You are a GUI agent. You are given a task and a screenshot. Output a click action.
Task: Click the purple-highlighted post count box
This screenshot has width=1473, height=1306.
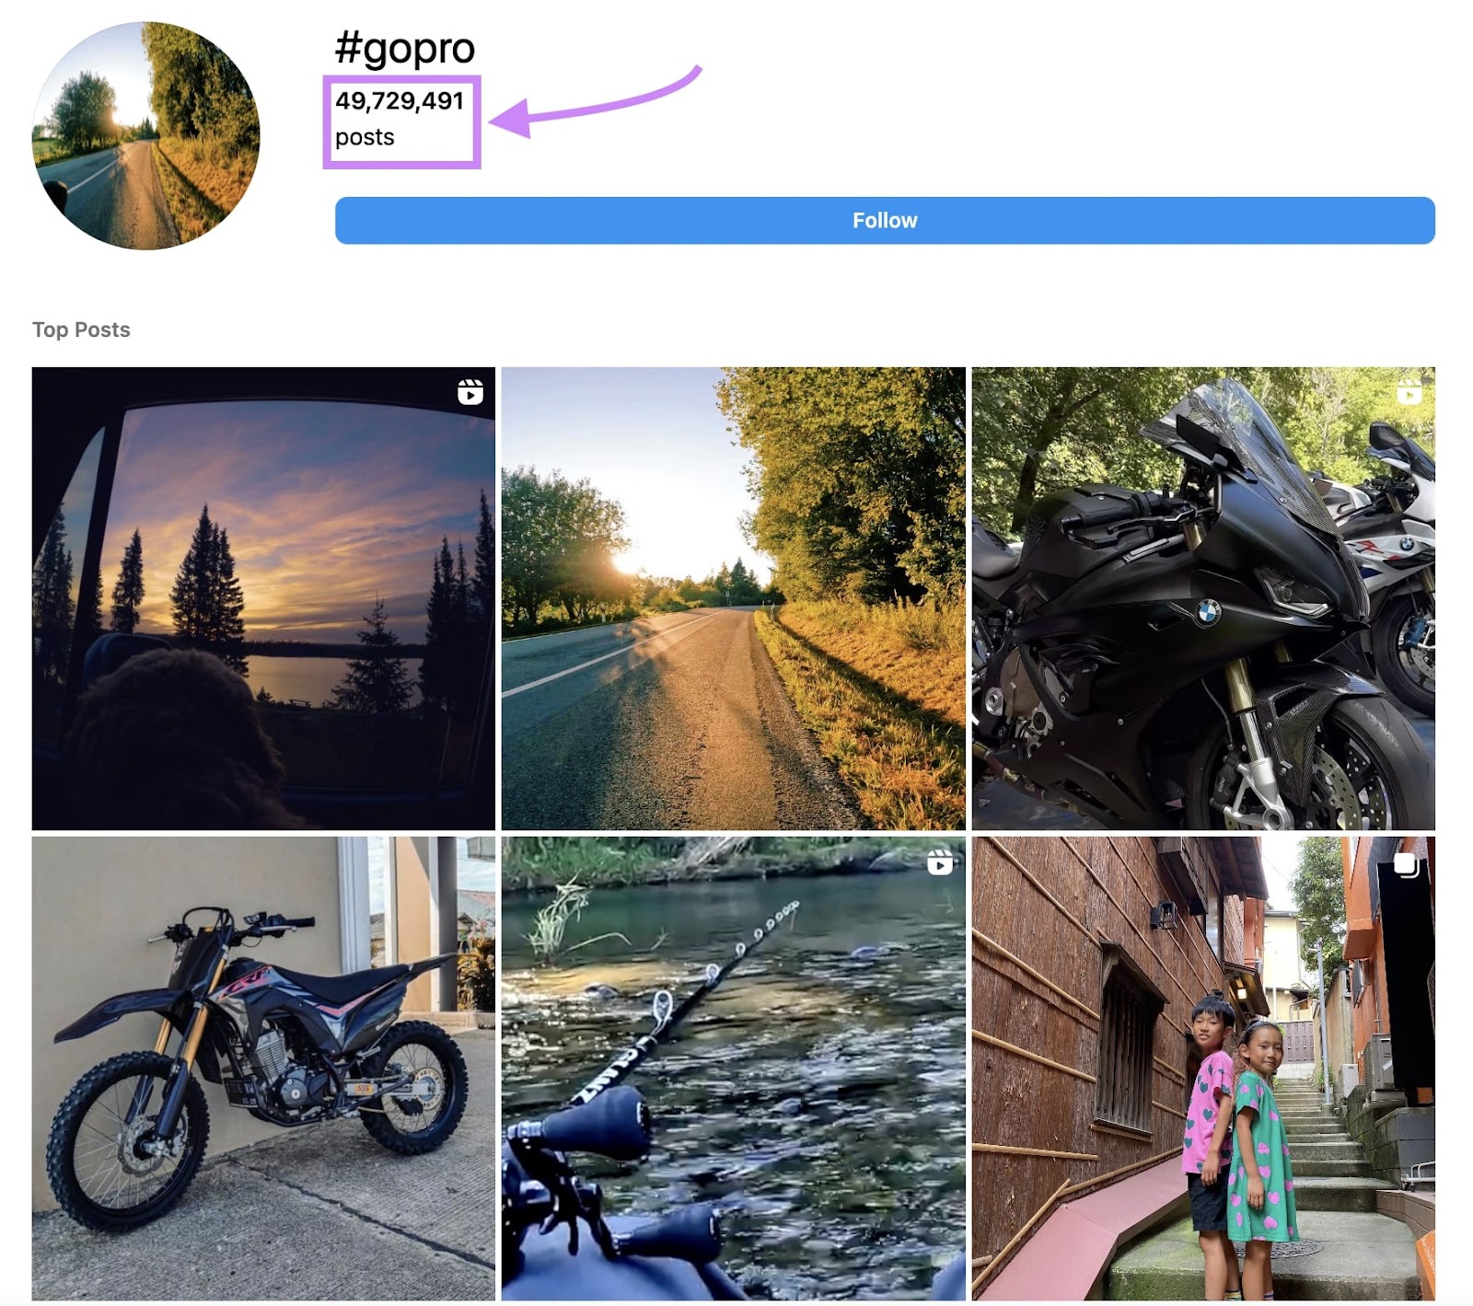coord(402,120)
